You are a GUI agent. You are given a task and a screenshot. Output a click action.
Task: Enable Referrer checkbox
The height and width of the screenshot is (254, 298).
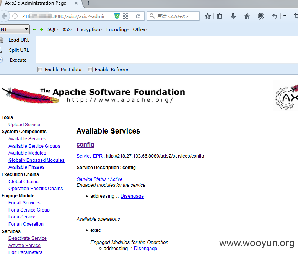pos(90,70)
